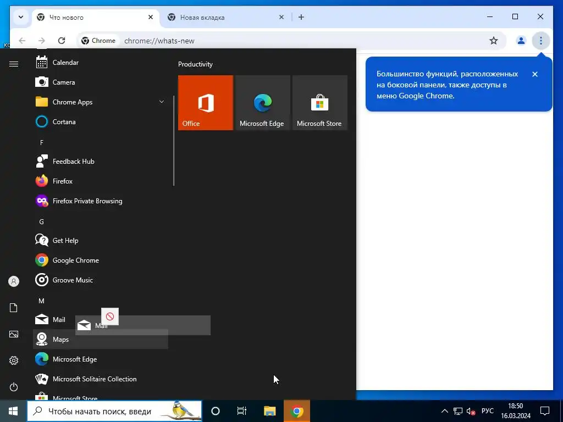Dismiss the blue side panel tooltip
The height and width of the screenshot is (422, 563).
coord(535,74)
